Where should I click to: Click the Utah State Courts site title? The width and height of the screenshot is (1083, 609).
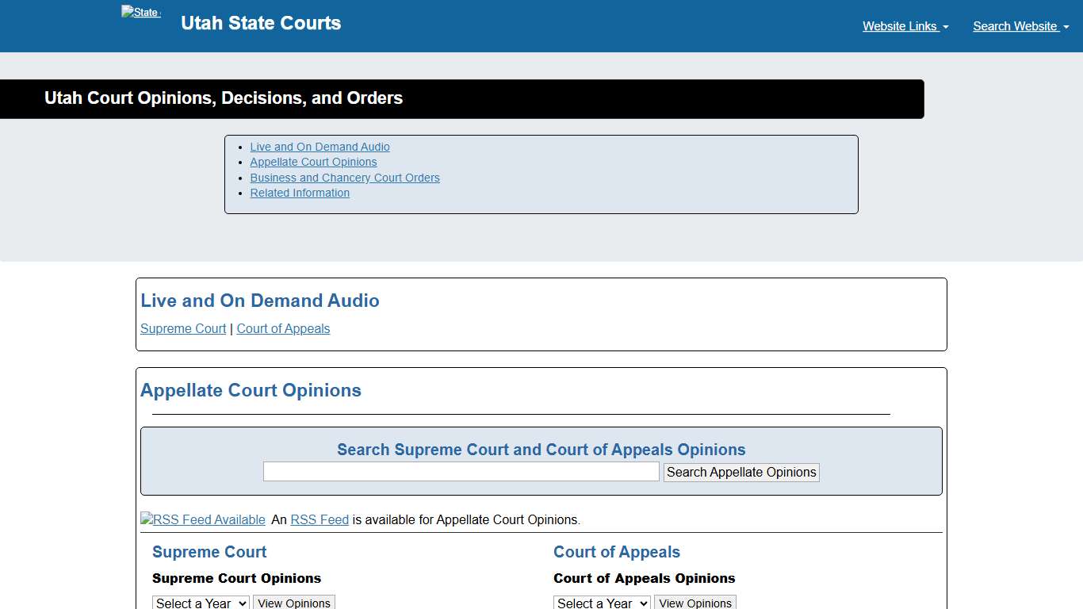click(261, 23)
